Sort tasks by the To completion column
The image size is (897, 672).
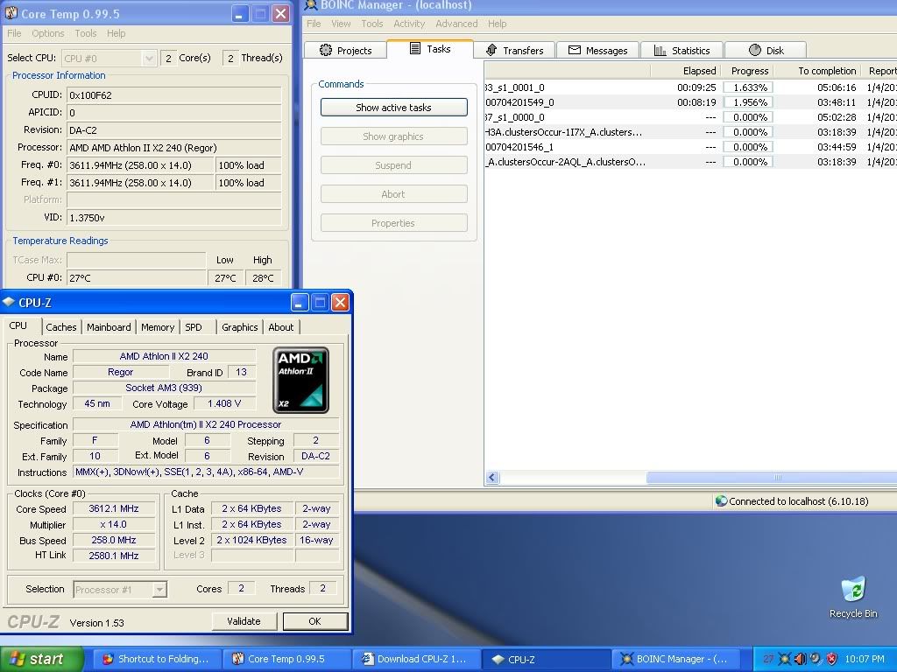[x=817, y=71]
